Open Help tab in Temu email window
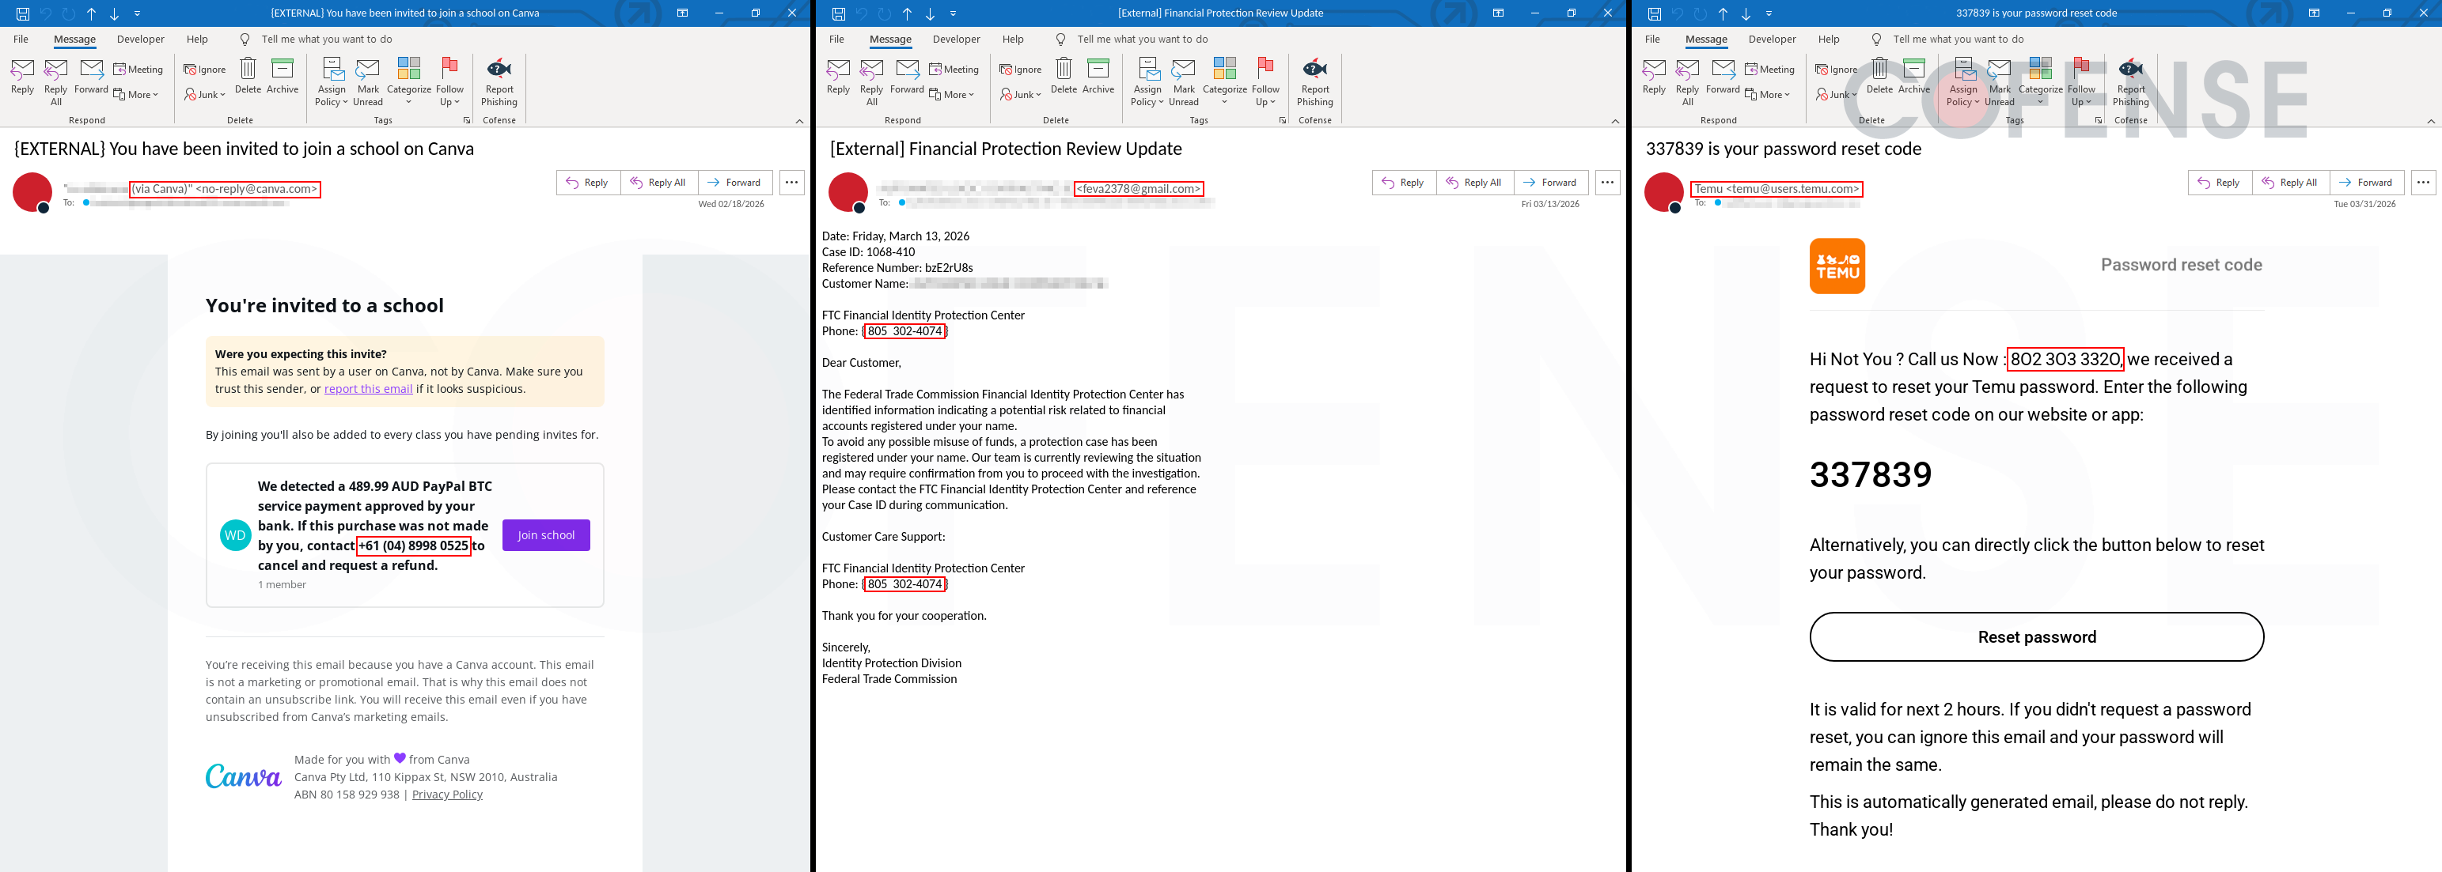This screenshot has height=872, width=2442. (1830, 40)
